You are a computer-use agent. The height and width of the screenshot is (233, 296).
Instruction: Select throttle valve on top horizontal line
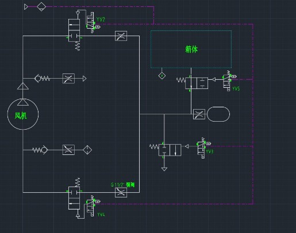(x=121, y=36)
